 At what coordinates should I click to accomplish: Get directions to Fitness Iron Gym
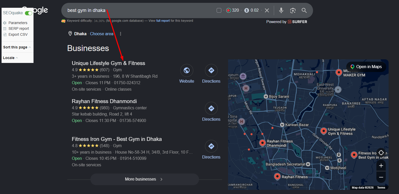coord(211,146)
